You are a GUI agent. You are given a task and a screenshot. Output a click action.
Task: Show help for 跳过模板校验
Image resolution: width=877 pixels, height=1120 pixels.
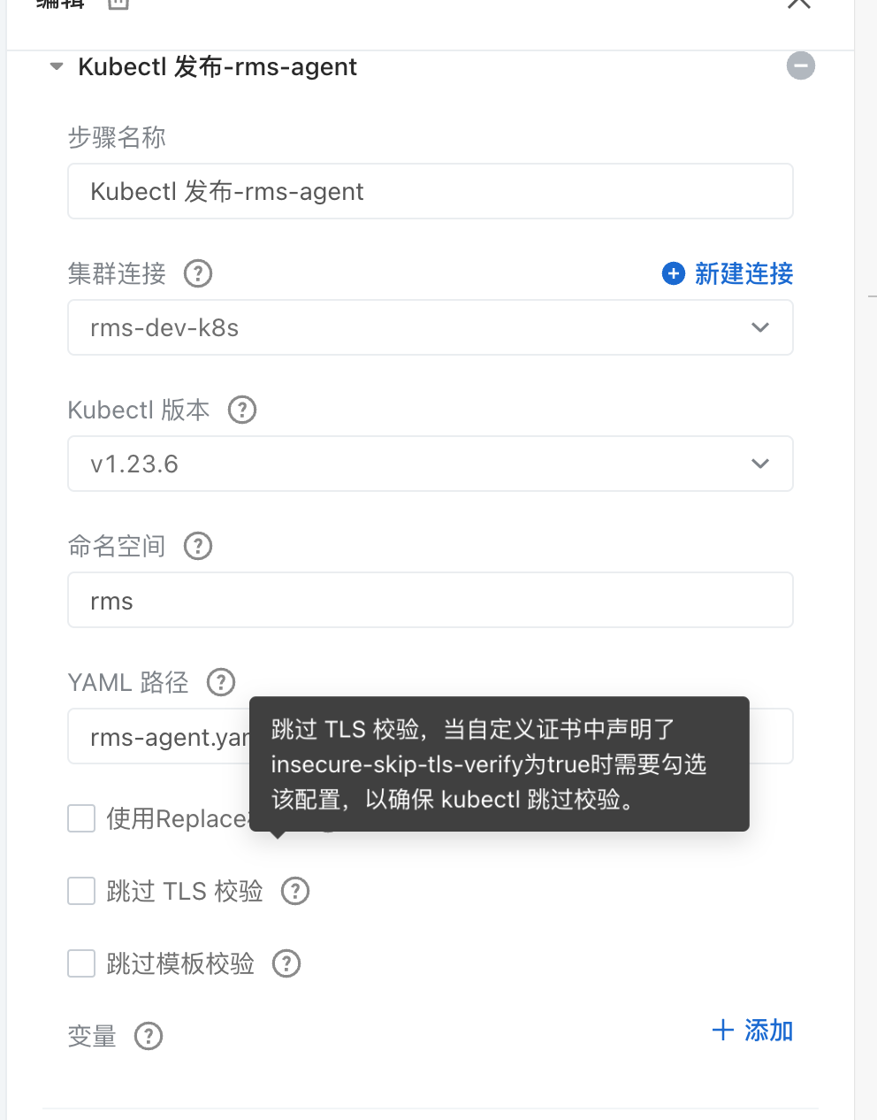286,963
